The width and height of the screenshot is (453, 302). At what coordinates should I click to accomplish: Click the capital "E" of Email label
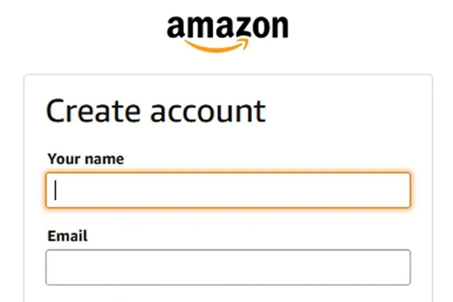[x=52, y=236]
